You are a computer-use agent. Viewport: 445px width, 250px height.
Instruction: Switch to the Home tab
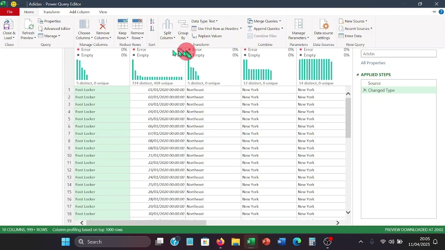coord(29,12)
